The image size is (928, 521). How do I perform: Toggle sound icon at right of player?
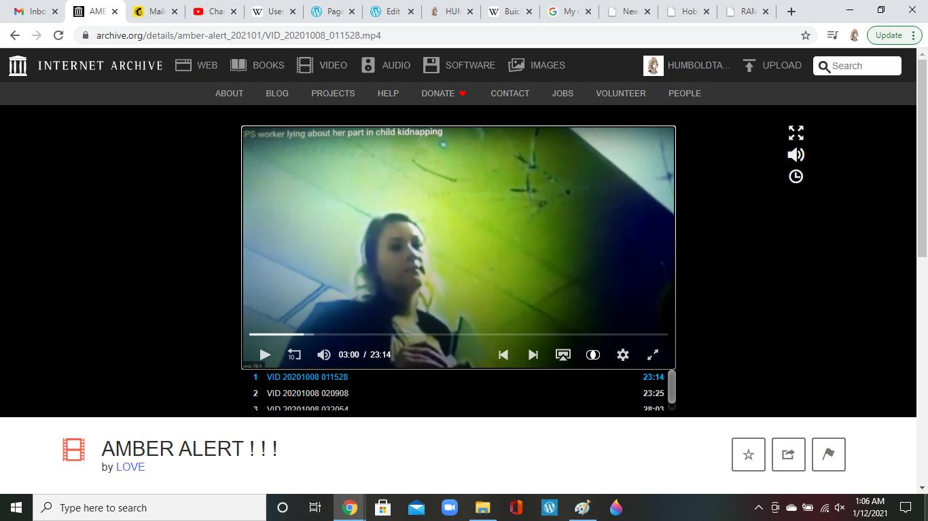click(796, 155)
